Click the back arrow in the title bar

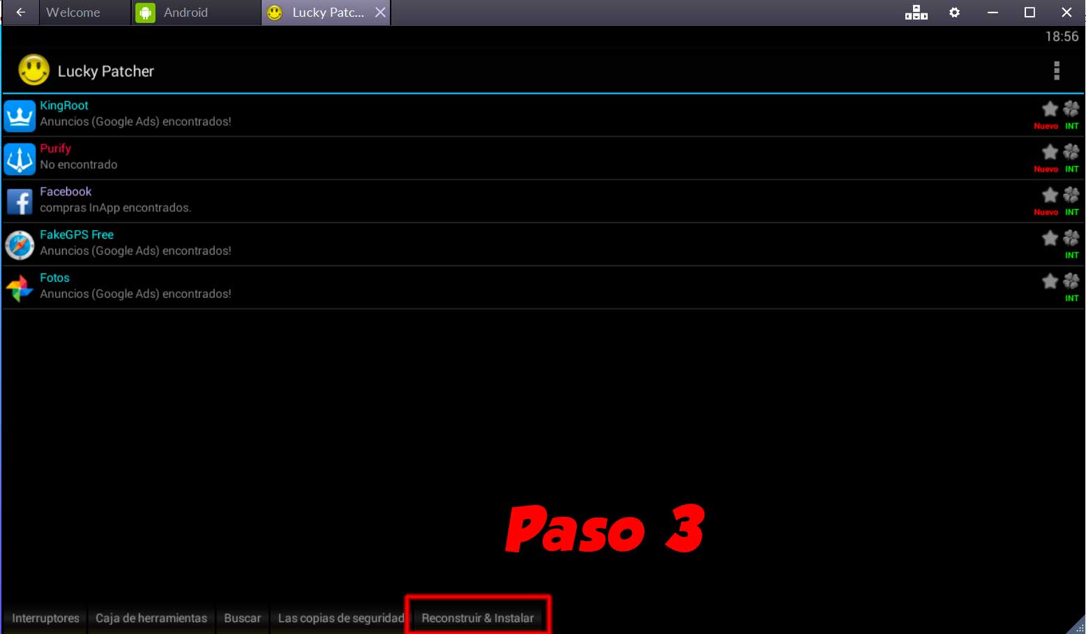coord(21,12)
